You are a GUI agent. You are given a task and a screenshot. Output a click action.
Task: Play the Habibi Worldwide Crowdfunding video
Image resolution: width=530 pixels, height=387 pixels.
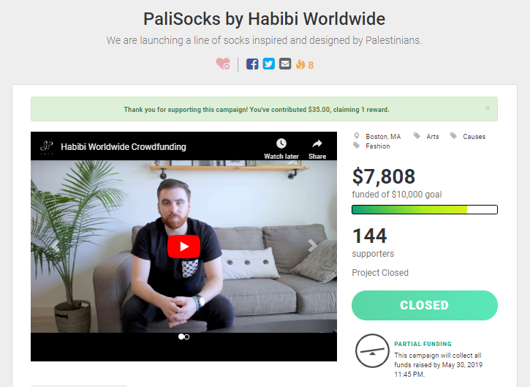pyautogui.click(x=184, y=247)
